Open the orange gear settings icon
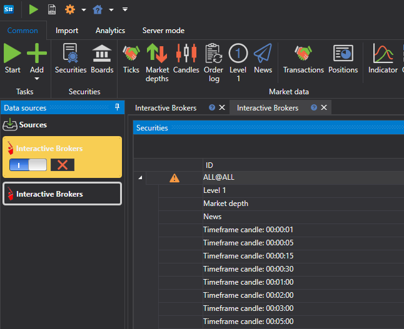The height and width of the screenshot is (329, 404). coord(70,9)
